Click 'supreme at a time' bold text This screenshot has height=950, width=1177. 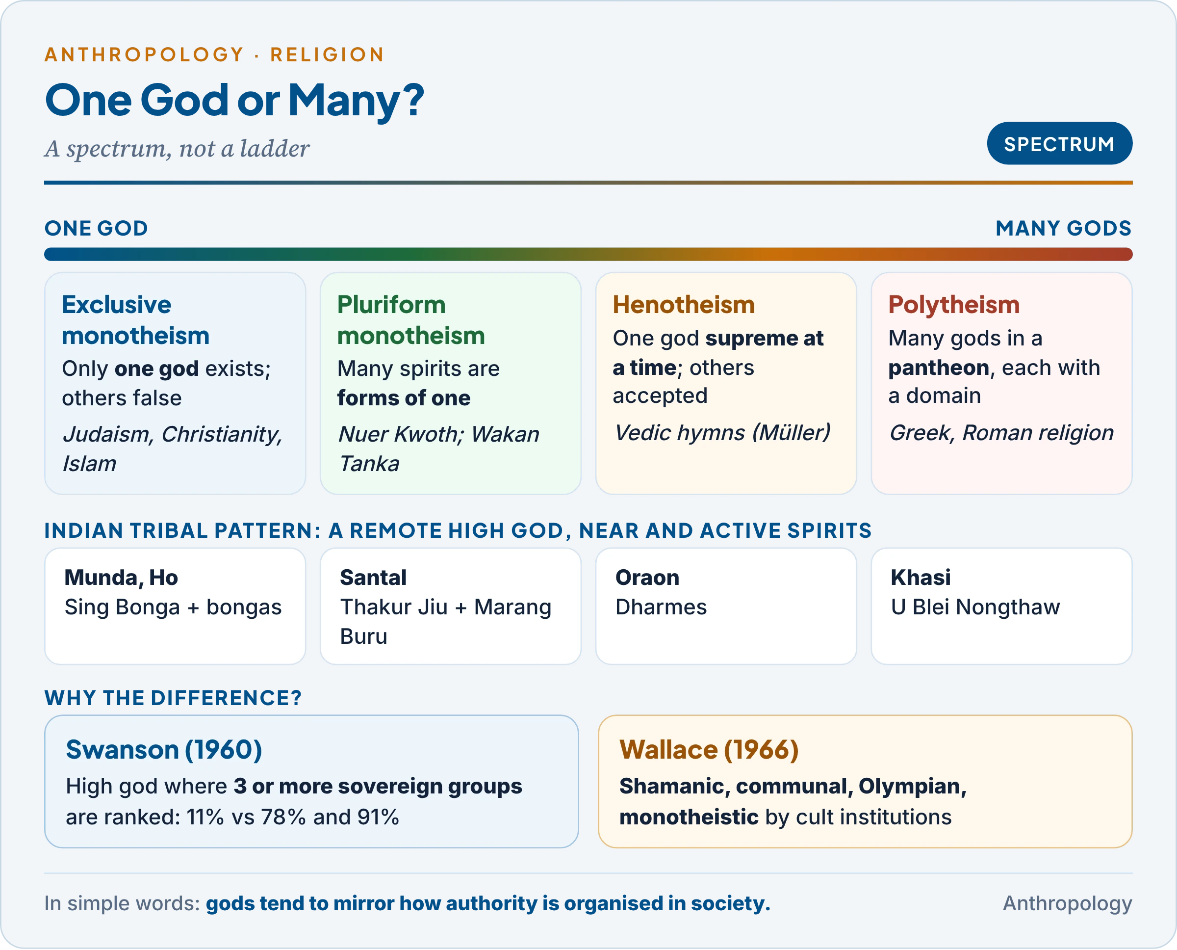coord(718,353)
